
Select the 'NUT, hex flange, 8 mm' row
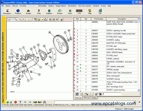[x=106, y=87]
